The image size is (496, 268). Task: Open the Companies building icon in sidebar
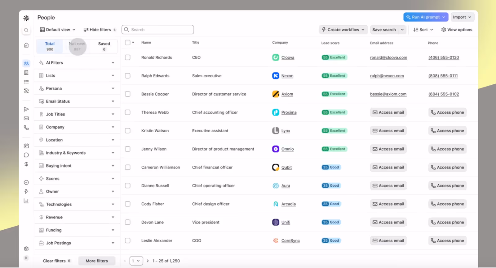coord(26,73)
